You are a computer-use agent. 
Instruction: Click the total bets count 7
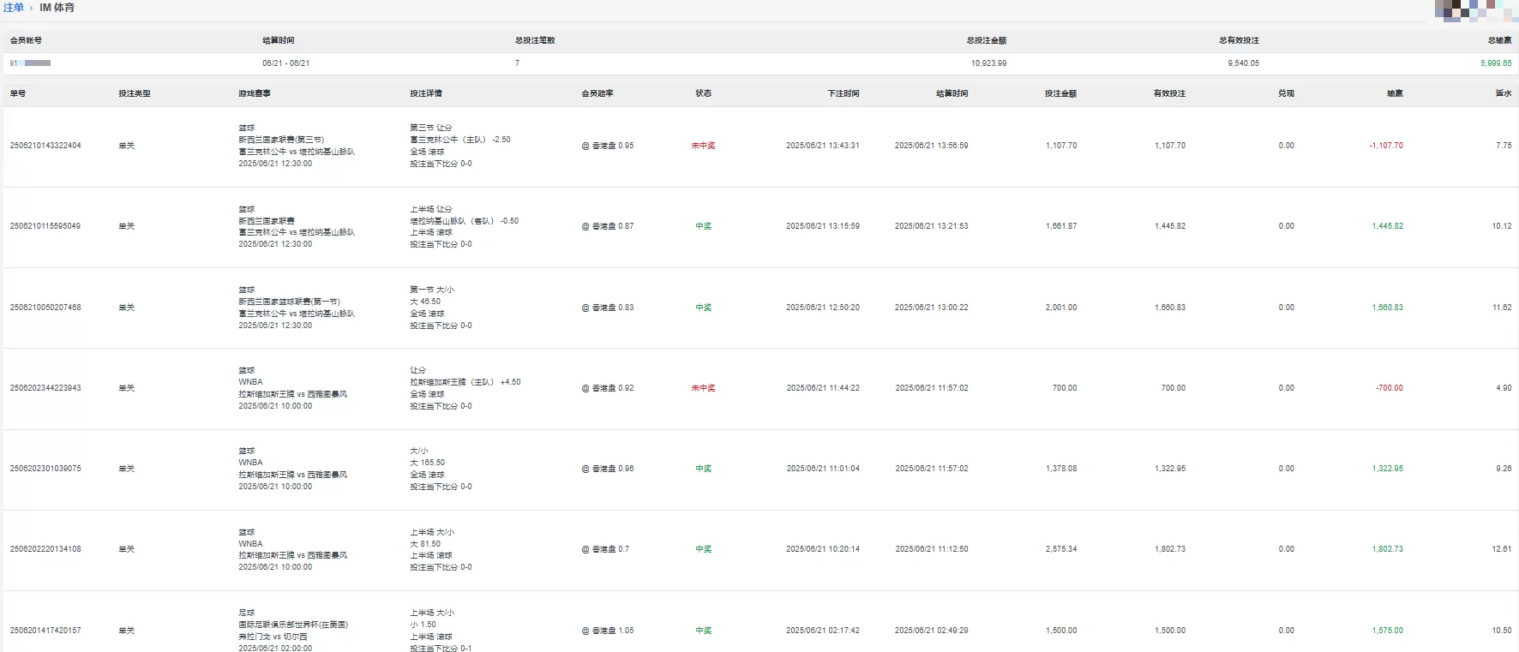(517, 63)
